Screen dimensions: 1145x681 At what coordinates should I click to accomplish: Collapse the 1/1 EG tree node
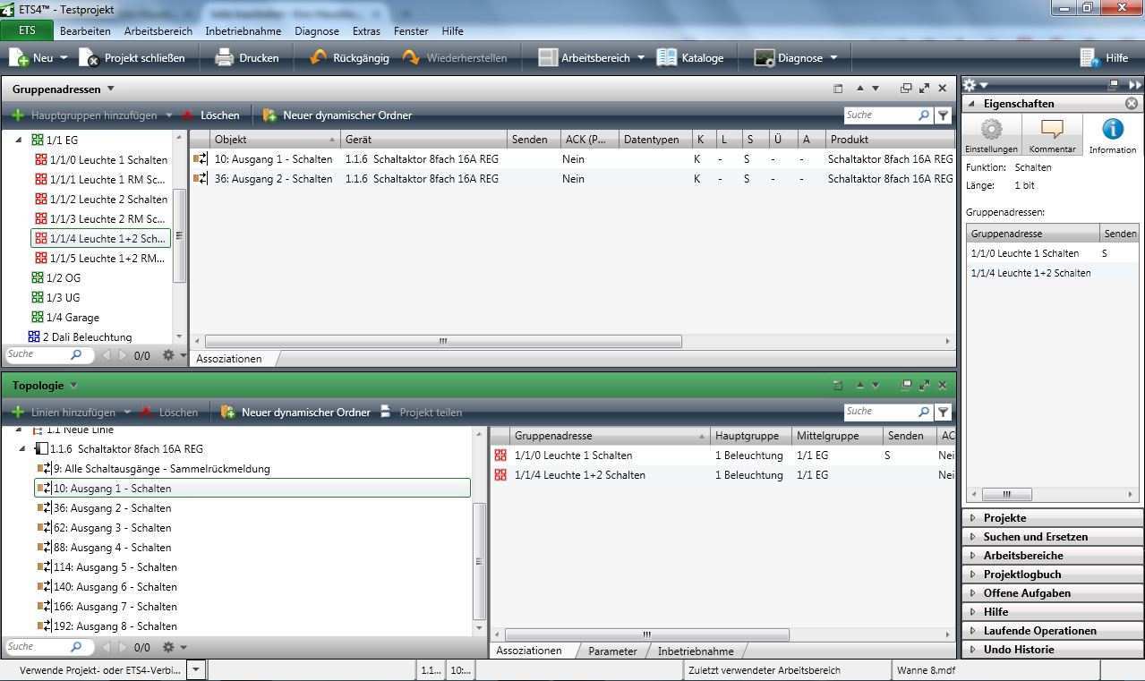18,140
